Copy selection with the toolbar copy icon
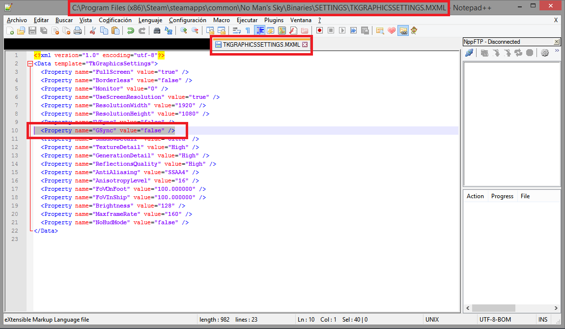 click(104, 30)
